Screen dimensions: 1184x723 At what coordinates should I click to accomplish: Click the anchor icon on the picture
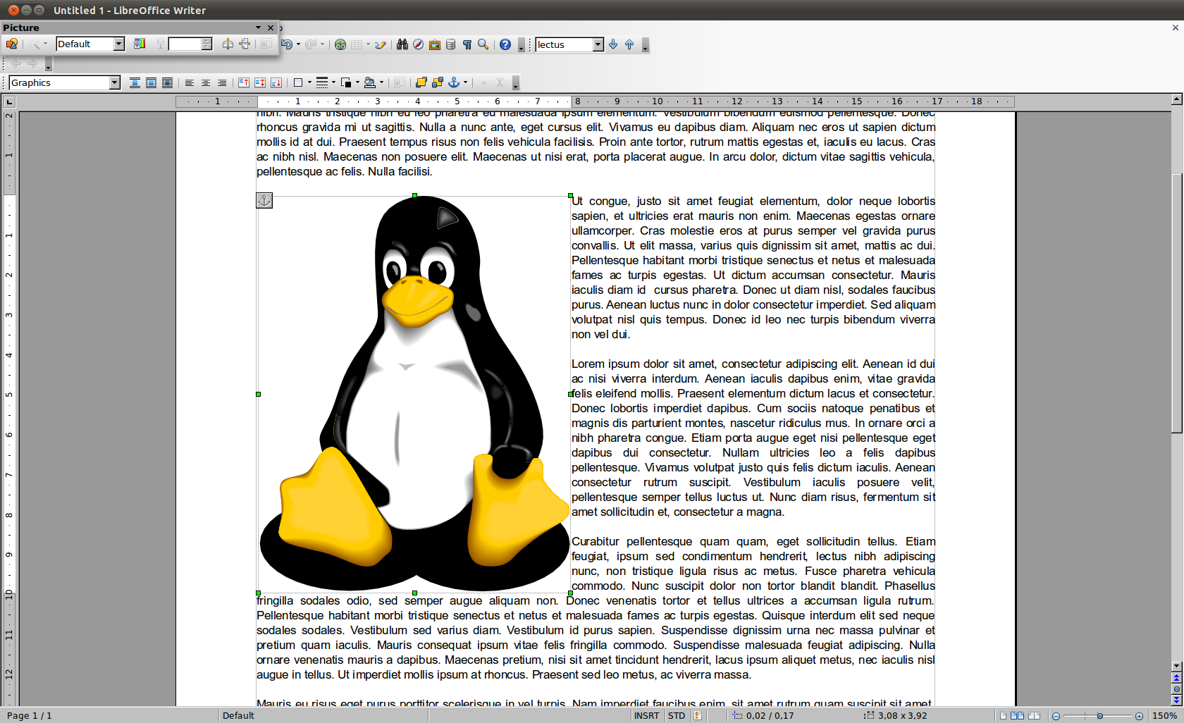pos(264,201)
